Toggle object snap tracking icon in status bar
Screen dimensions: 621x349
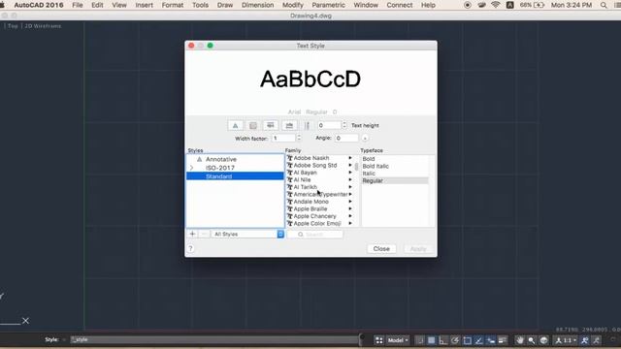tap(478, 340)
